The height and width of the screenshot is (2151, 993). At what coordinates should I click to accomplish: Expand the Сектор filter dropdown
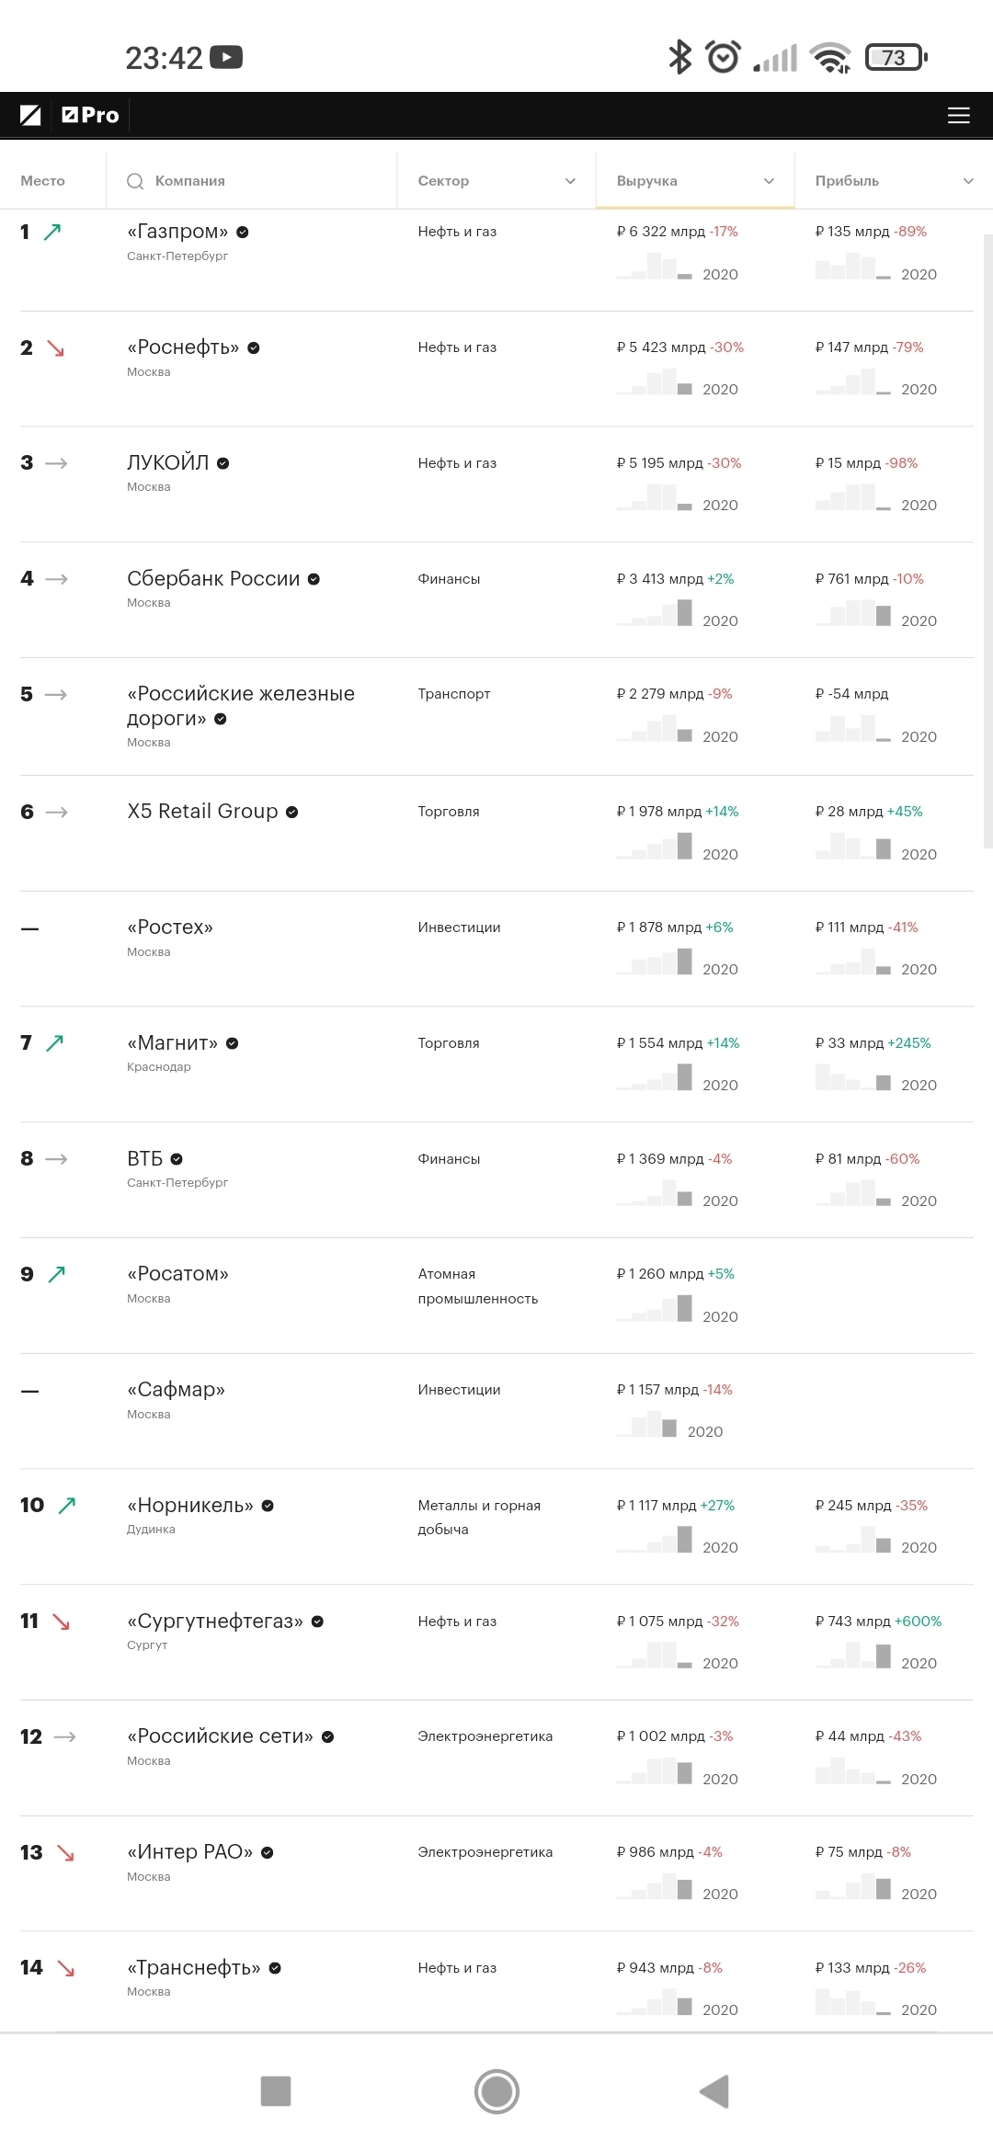[569, 181]
